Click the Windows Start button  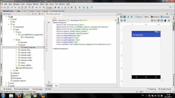click(x=3, y=96)
